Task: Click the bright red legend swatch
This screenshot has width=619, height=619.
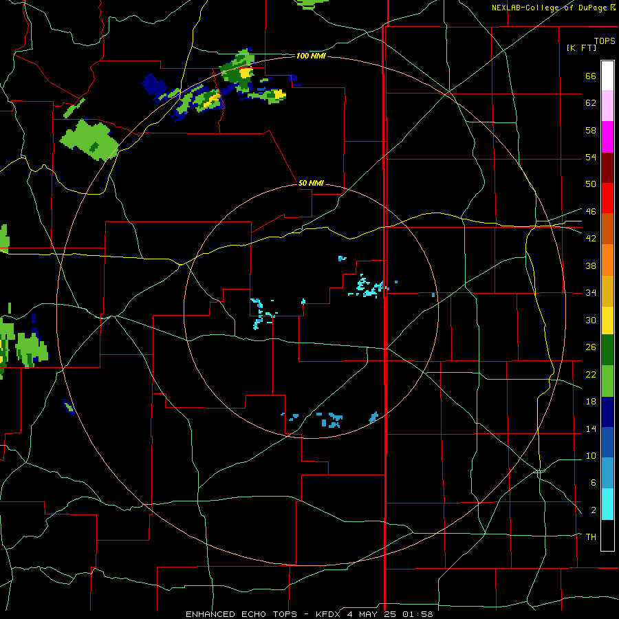Action: click(607, 198)
